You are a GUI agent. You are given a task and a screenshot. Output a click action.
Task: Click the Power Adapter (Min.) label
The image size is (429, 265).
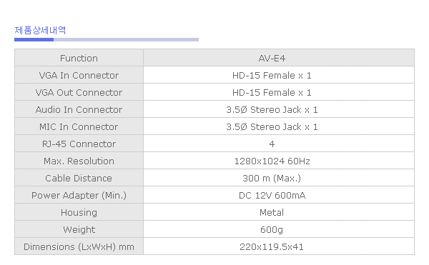[79, 195]
